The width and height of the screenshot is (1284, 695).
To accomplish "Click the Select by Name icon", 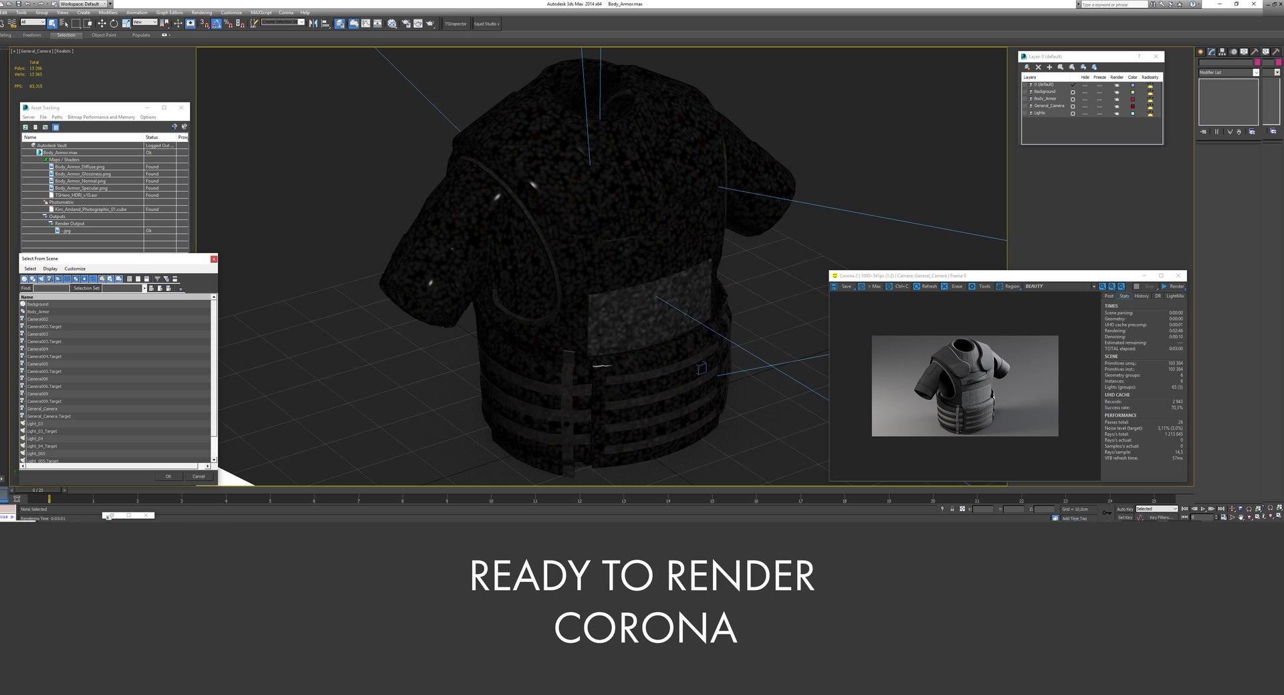I will [x=64, y=23].
